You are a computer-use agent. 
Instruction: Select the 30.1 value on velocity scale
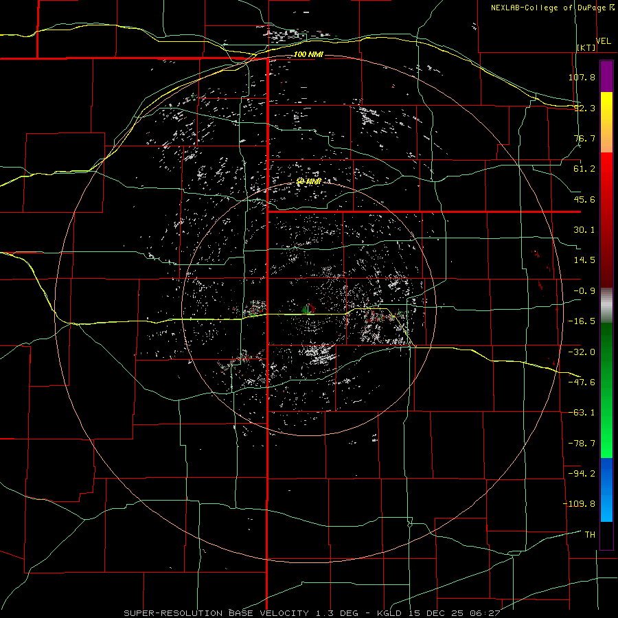tap(584, 230)
